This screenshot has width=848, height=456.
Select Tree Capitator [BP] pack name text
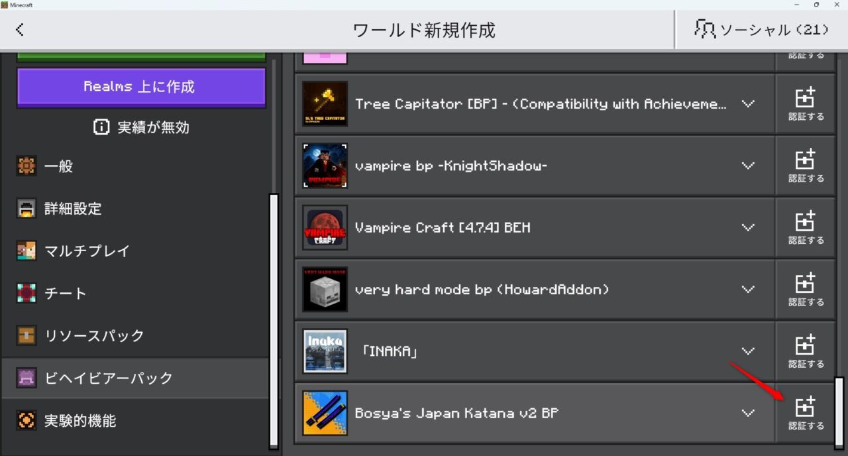541,104
